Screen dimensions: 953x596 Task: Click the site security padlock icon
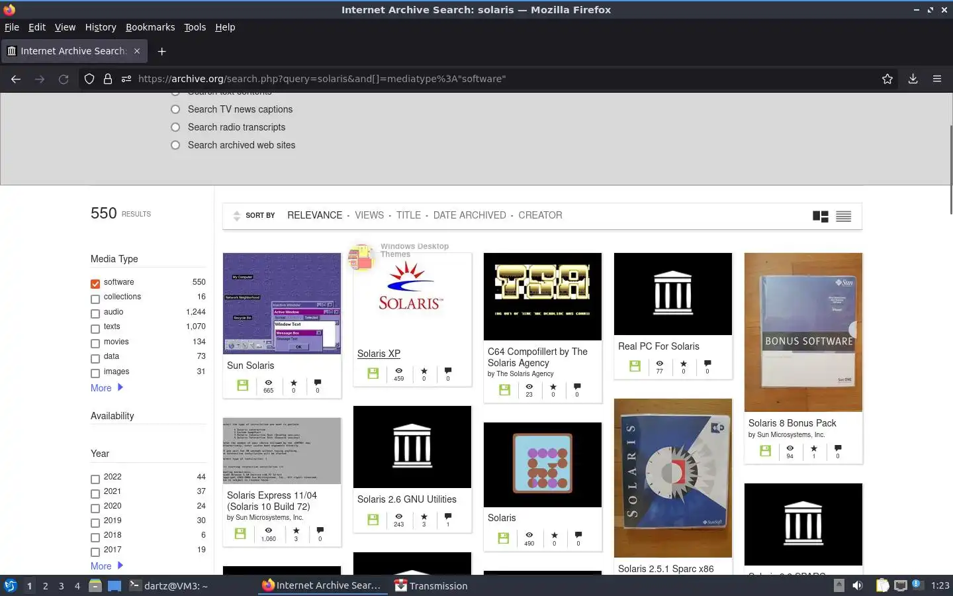[x=107, y=79]
